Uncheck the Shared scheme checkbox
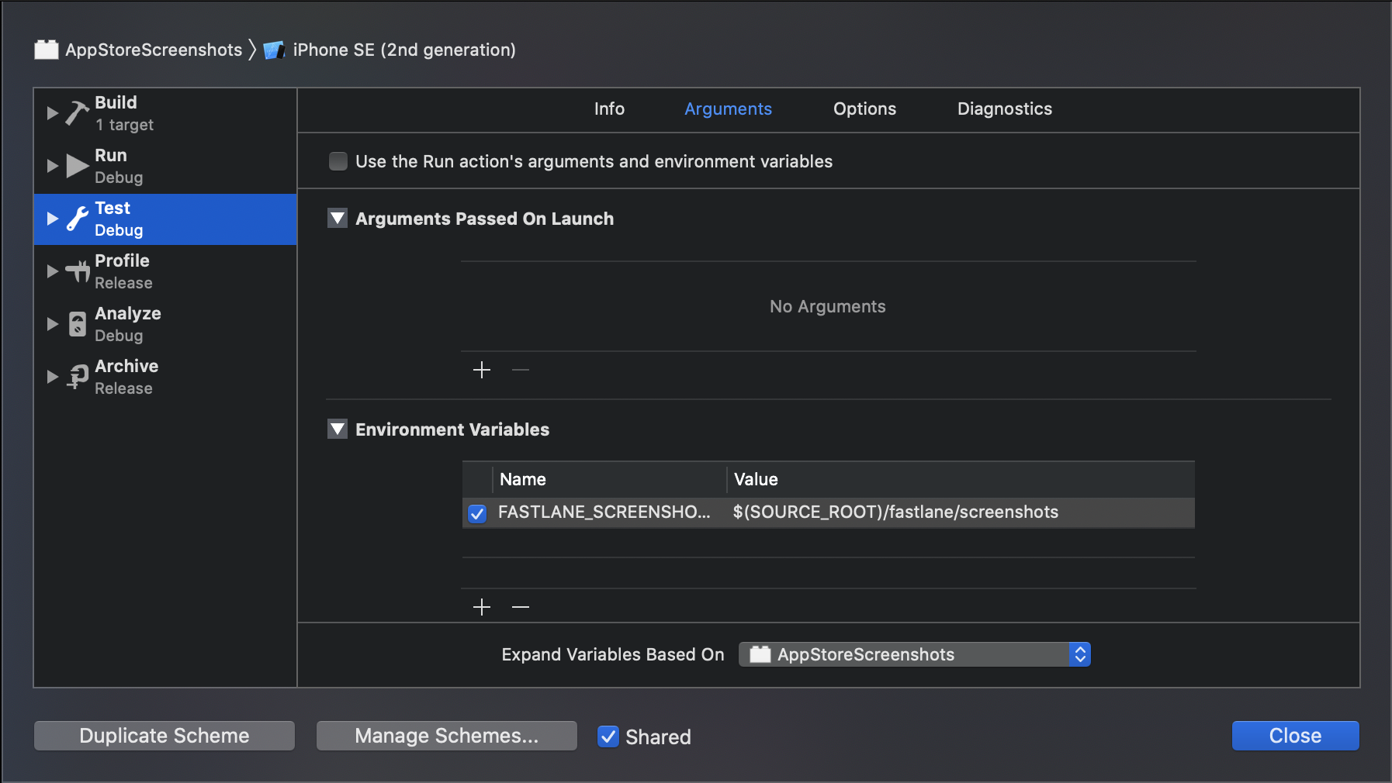Viewport: 1392px width, 783px height. (608, 736)
